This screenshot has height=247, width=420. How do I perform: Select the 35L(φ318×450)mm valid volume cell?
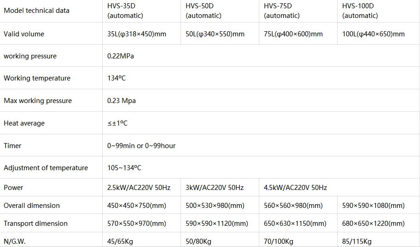[137, 34]
